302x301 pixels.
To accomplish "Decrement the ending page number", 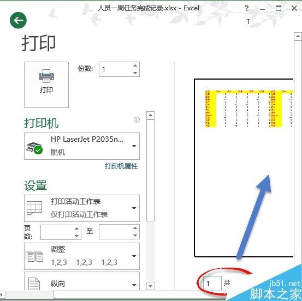I will point(135,236).
